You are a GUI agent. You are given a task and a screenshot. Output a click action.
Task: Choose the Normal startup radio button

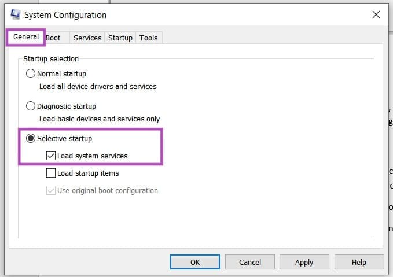[31, 74]
